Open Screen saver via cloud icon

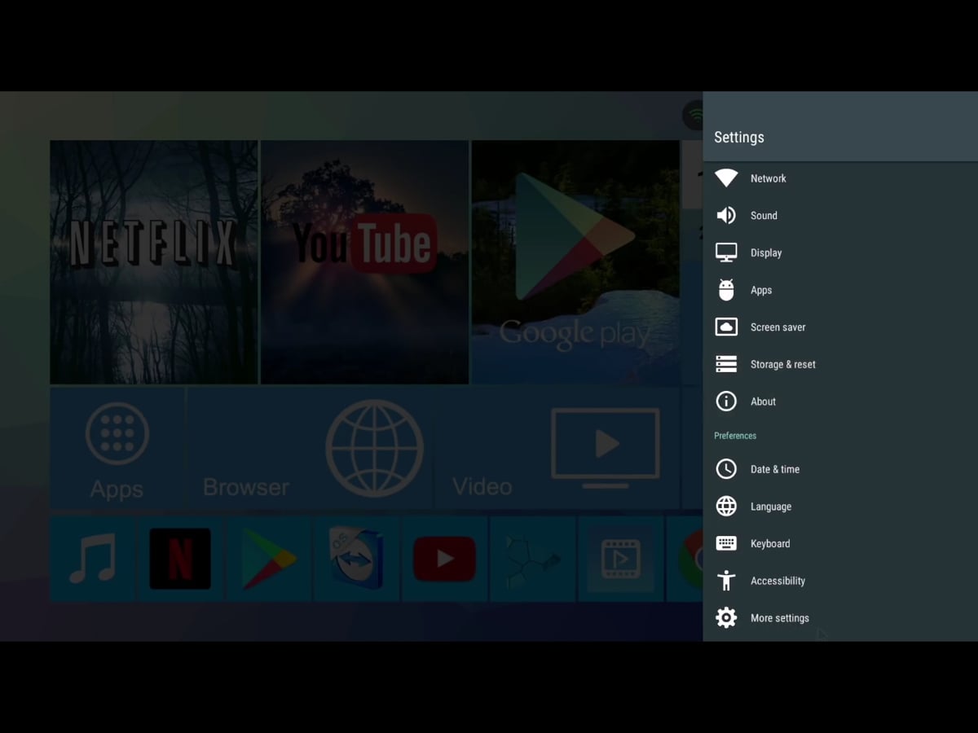[725, 327]
